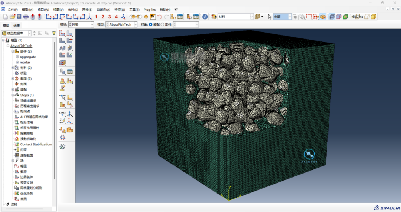Click the wireframe render style icon
401x212 pixels.
pos(358,17)
